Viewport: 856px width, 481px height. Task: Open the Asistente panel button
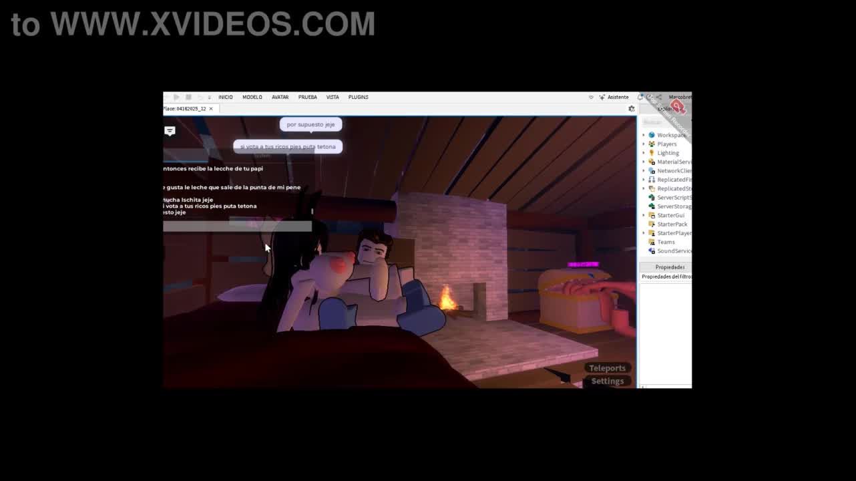pos(614,97)
